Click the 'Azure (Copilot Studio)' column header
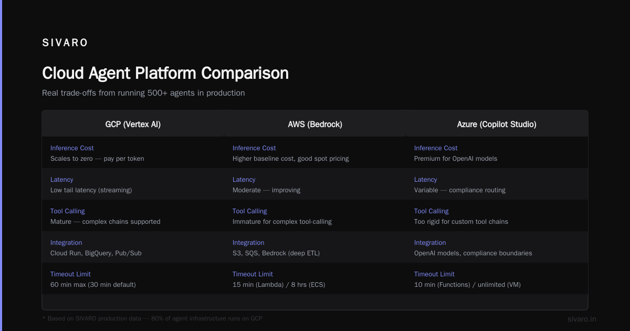Screen dimensions: 630x331 497,125
